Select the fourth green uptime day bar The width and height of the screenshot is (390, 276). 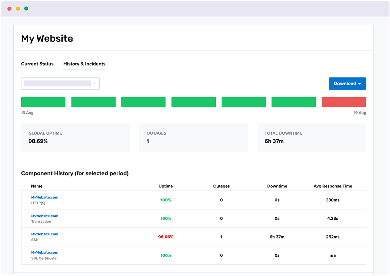(193, 102)
